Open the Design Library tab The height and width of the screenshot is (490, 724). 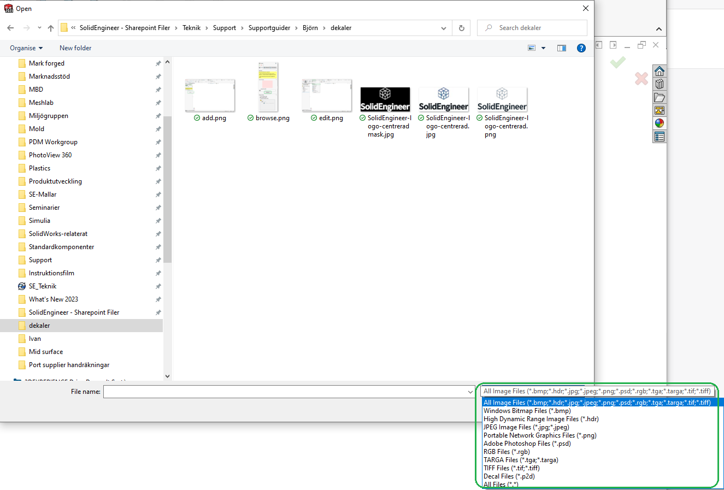pos(660,84)
